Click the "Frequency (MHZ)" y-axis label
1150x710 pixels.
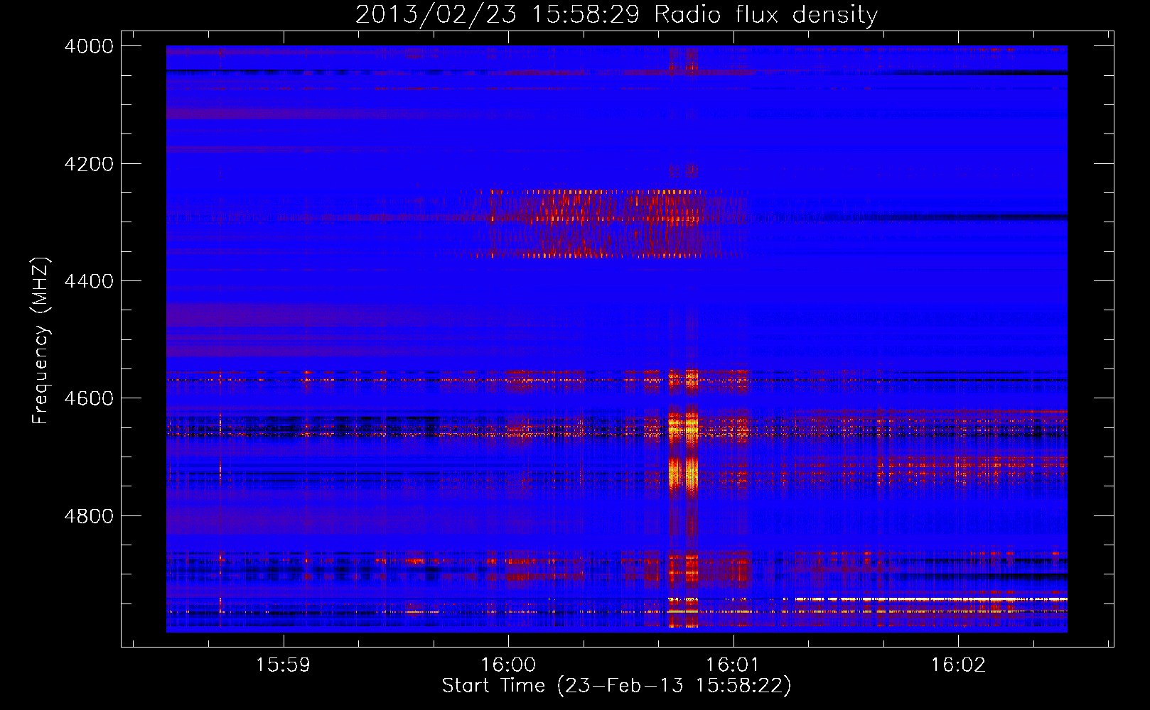tap(41, 341)
